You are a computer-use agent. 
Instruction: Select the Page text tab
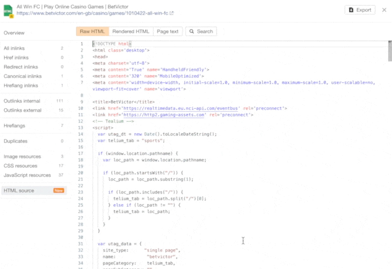[168, 31]
